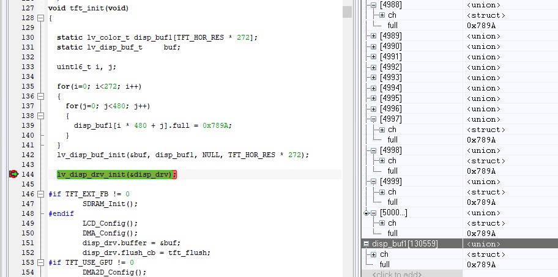Select the full value 0x789A under [4997]
The image size is (558, 277).
pyautogui.click(x=481, y=140)
